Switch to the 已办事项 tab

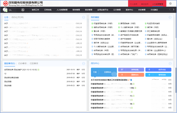tap(22, 63)
